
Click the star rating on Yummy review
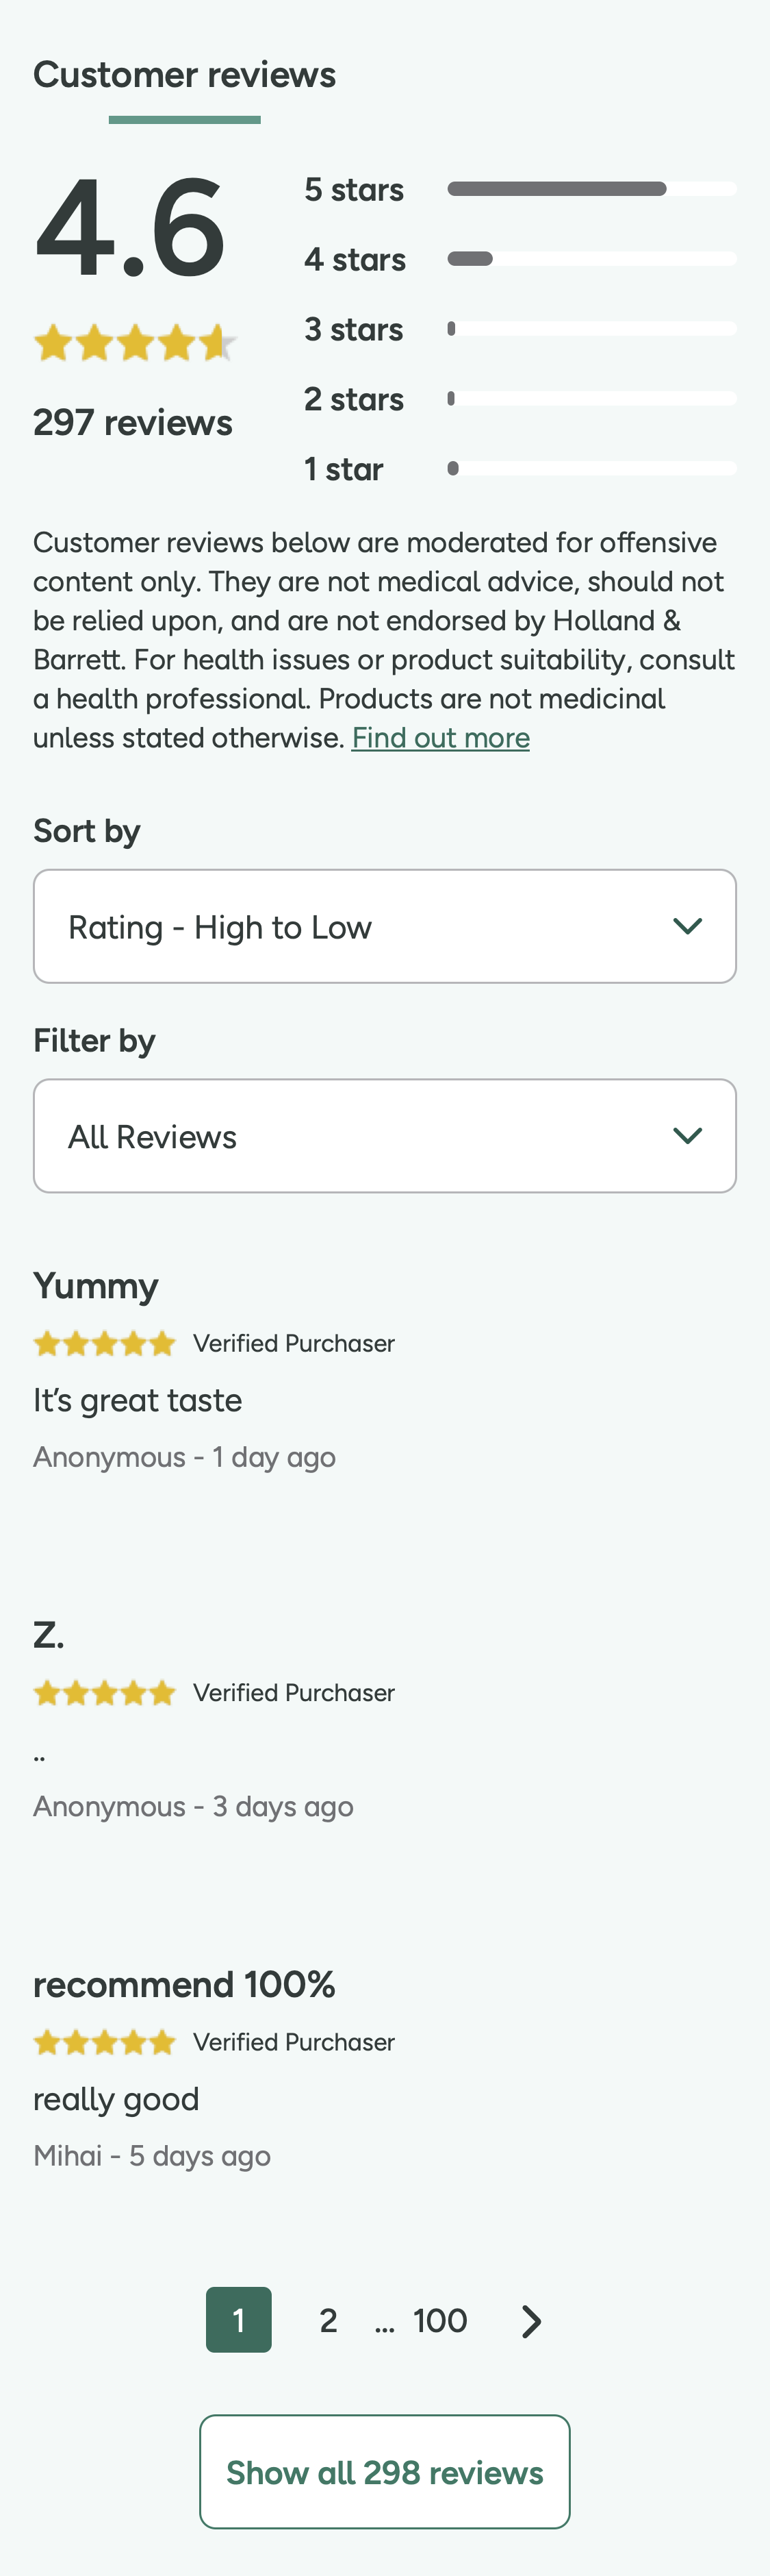click(x=105, y=1343)
